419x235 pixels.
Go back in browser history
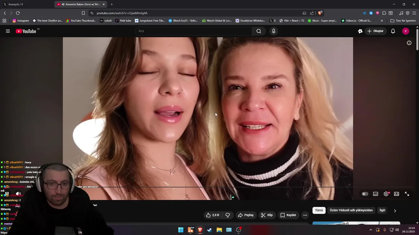(x=5, y=13)
